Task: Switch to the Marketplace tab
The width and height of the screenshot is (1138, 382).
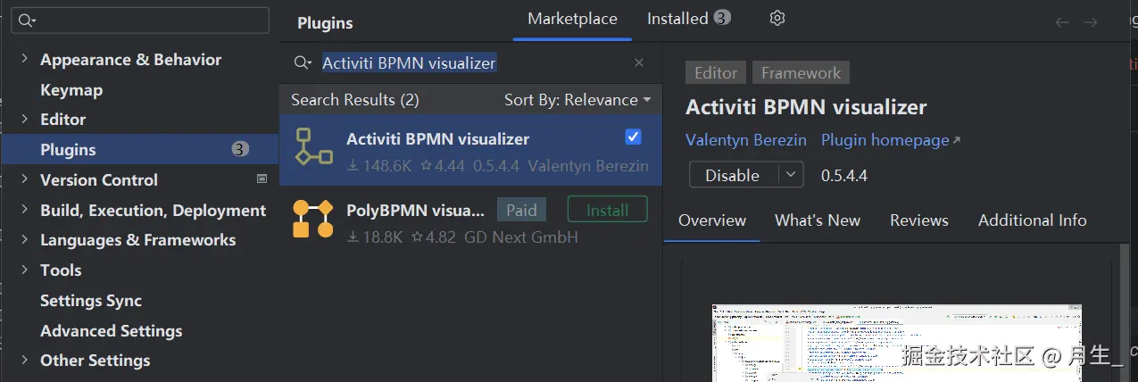Action: [x=572, y=19]
